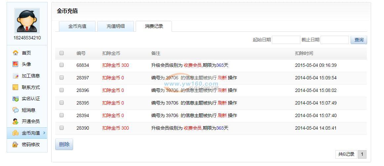Click the 起始日期 start date field

[286, 40]
